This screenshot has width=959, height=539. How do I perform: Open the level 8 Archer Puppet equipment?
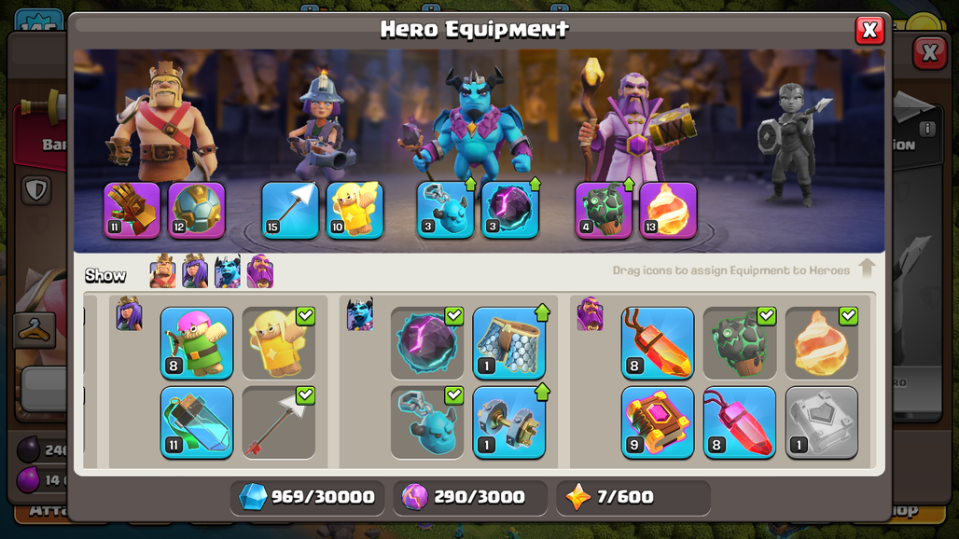pos(196,343)
